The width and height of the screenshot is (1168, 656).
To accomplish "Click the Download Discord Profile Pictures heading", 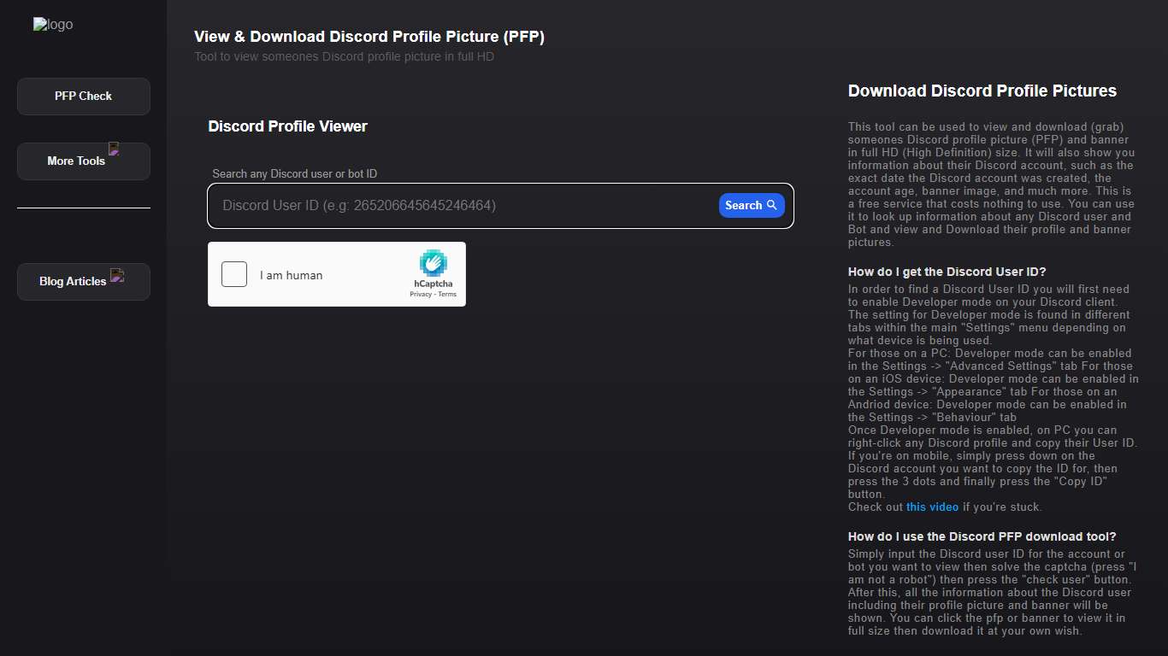I will (982, 91).
